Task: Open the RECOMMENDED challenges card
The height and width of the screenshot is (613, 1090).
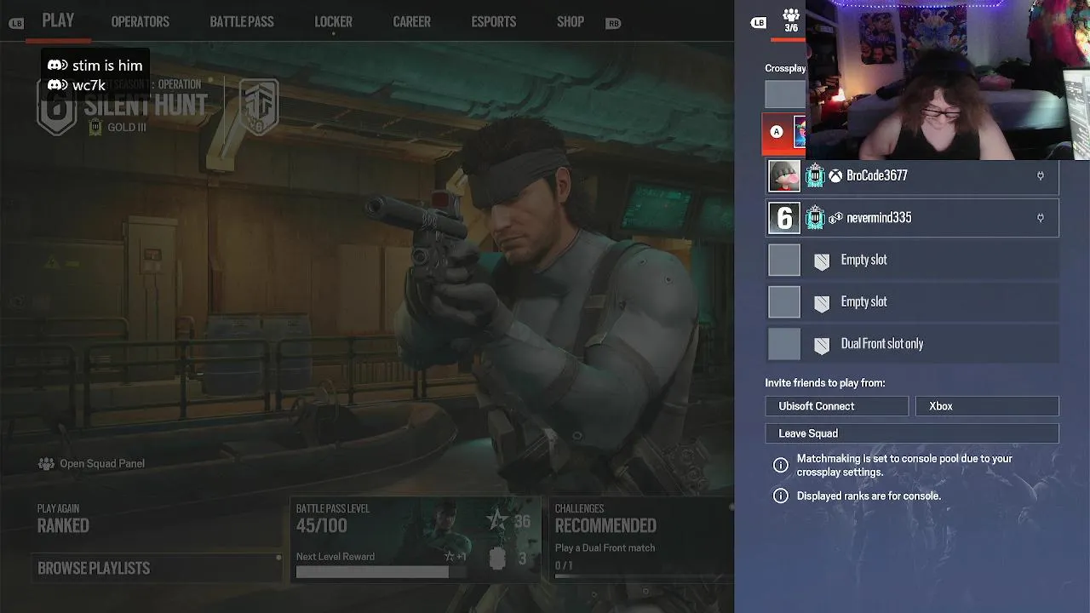Action: click(640, 540)
